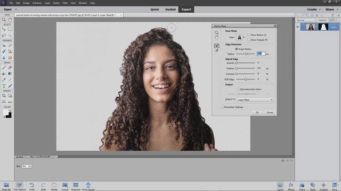Select the Rectangular Marquee tool
The height and width of the screenshot is (191, 341).
click(10, 29)
